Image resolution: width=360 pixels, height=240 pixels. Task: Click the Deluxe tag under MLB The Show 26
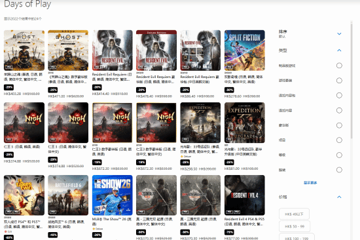coord(98,229)
